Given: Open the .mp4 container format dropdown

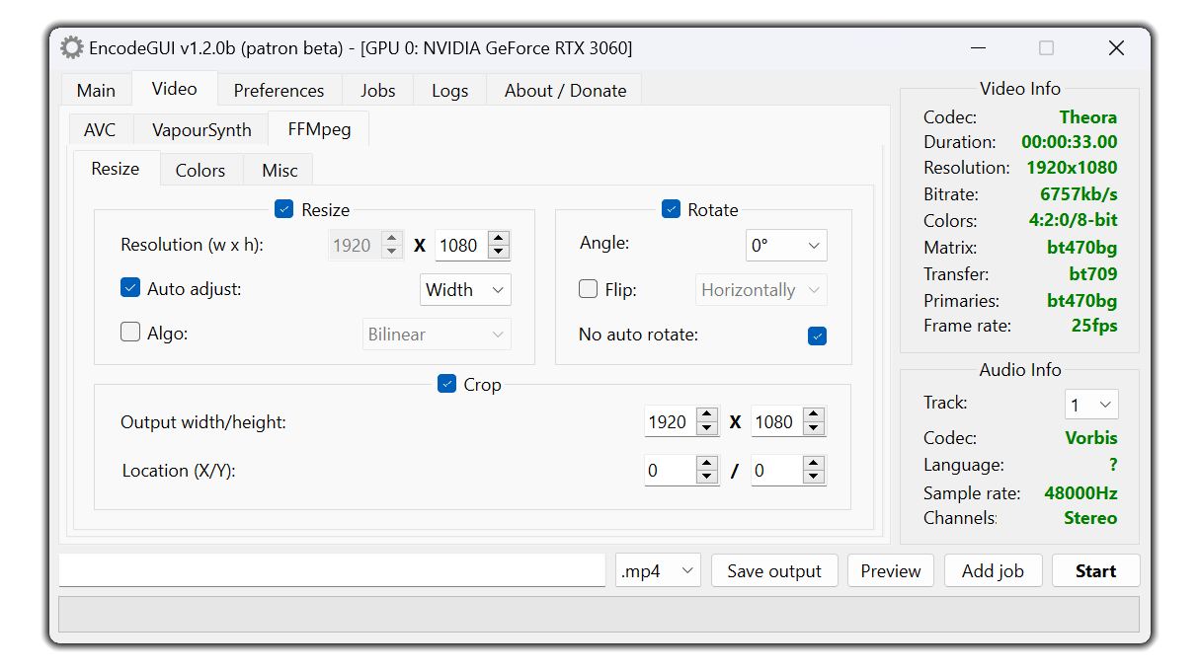Looking at the screenshot, I should [658, 570].
